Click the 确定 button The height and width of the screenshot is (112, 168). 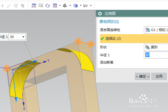143,76
